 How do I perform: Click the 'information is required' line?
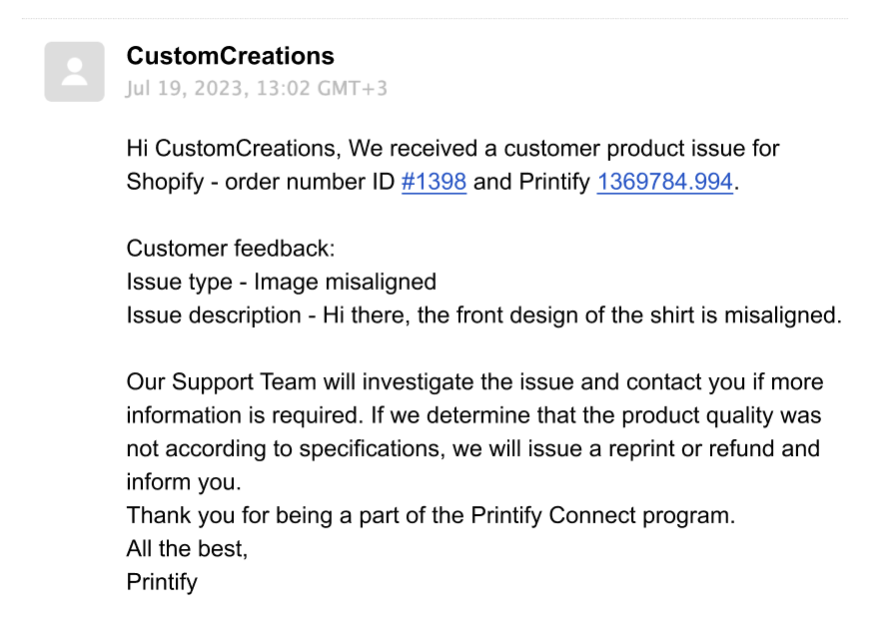(473, 415)
